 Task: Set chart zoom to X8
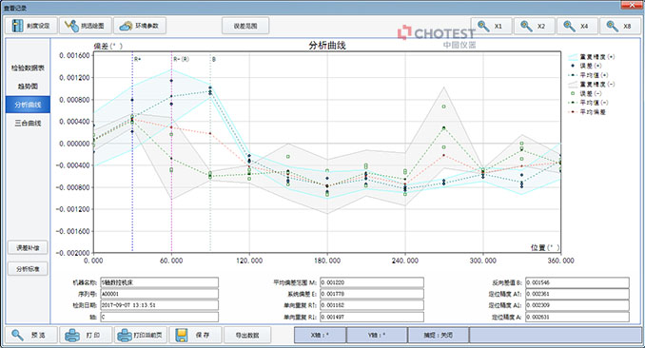(620, 26)
